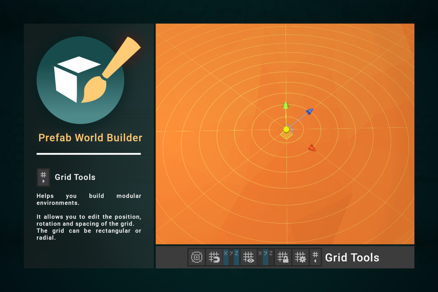
Task: Collapse the Grid Tools toolbar arrow
Action: [x=315, y=257]
